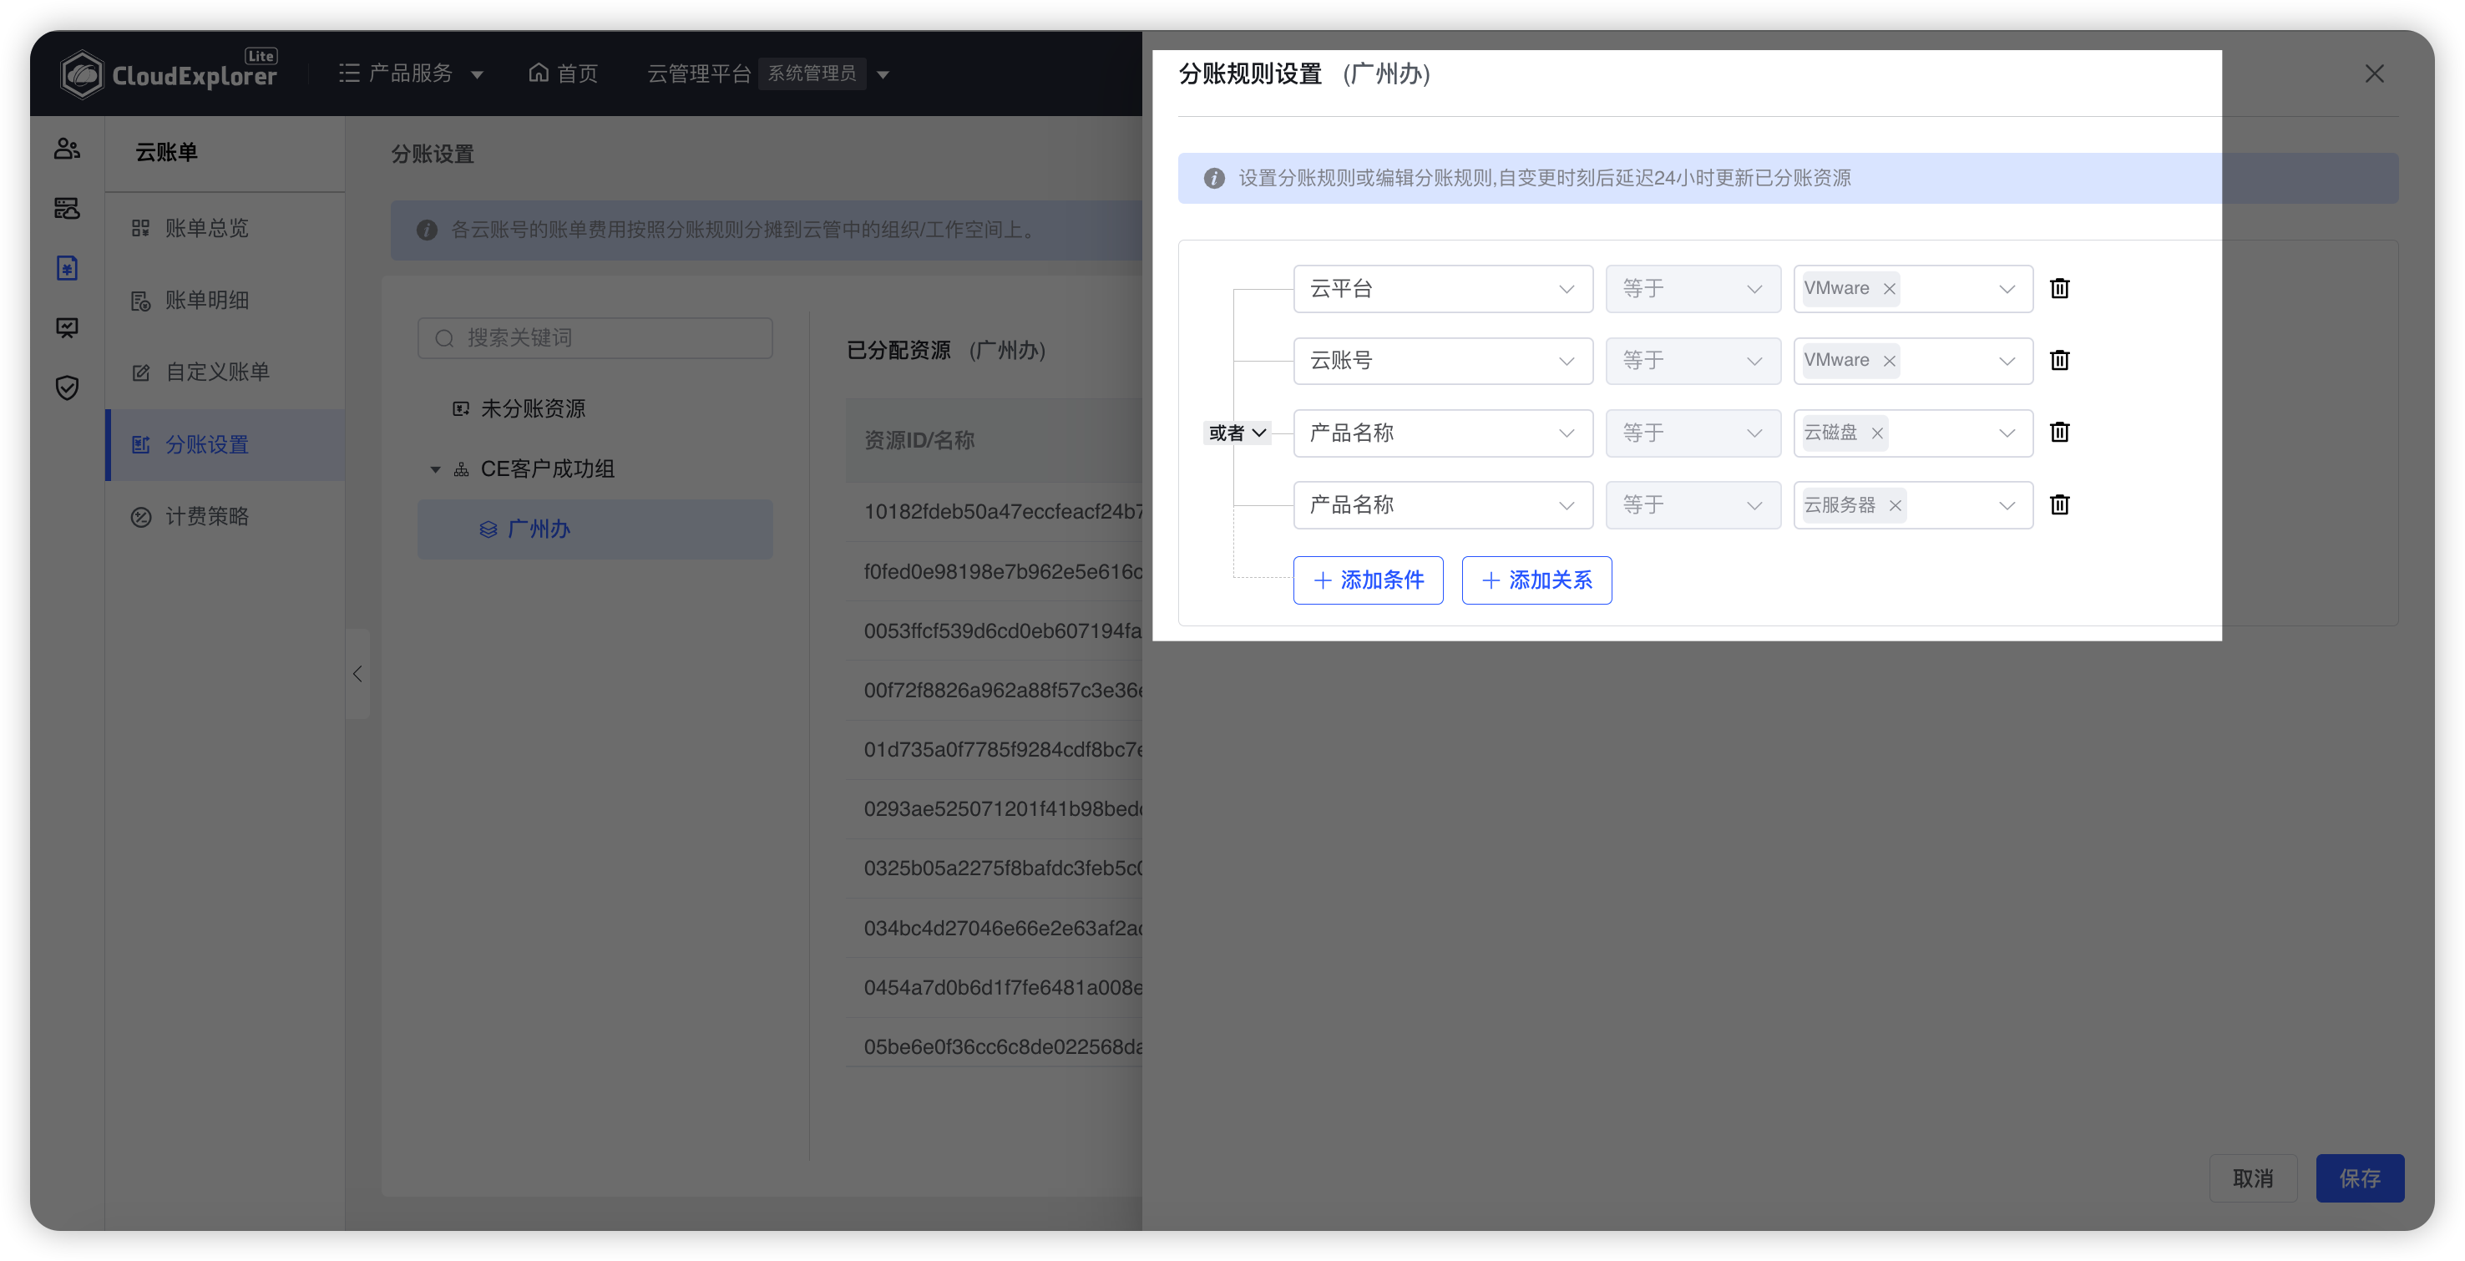
Task: Click the info icon in the drawer notice
Action: coord(1213,178)
